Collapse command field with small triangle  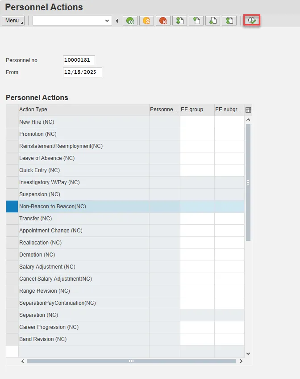[117, 21]
